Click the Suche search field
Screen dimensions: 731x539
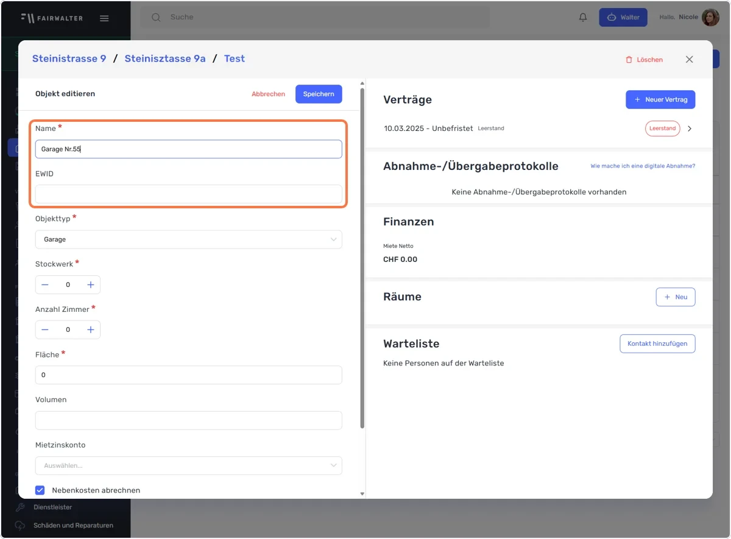[x=315, y=17]
